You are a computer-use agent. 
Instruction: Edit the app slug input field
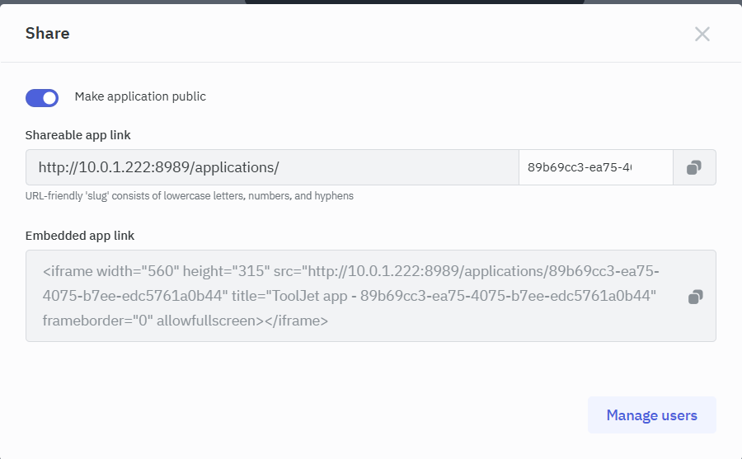click(x=596, y=167)
